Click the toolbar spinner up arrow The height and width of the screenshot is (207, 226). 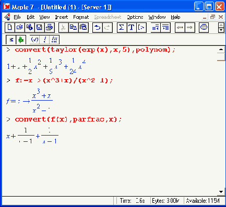tap(221, 26)
